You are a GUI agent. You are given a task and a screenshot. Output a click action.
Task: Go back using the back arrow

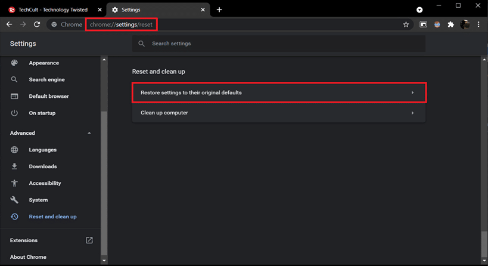point(9,24)
